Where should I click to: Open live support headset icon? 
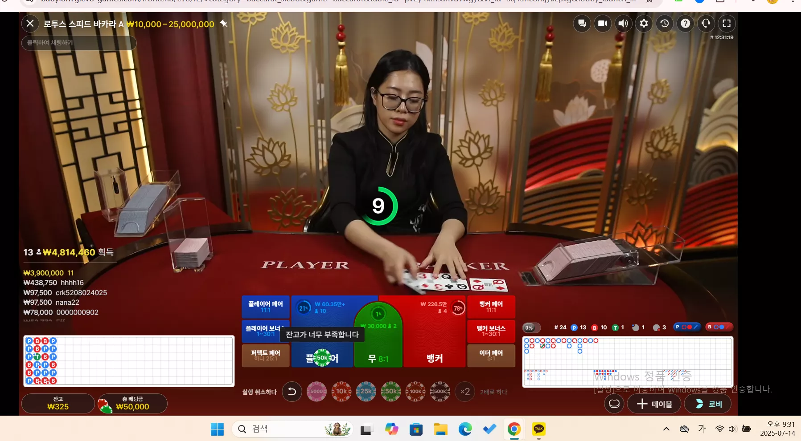point(706,24)
